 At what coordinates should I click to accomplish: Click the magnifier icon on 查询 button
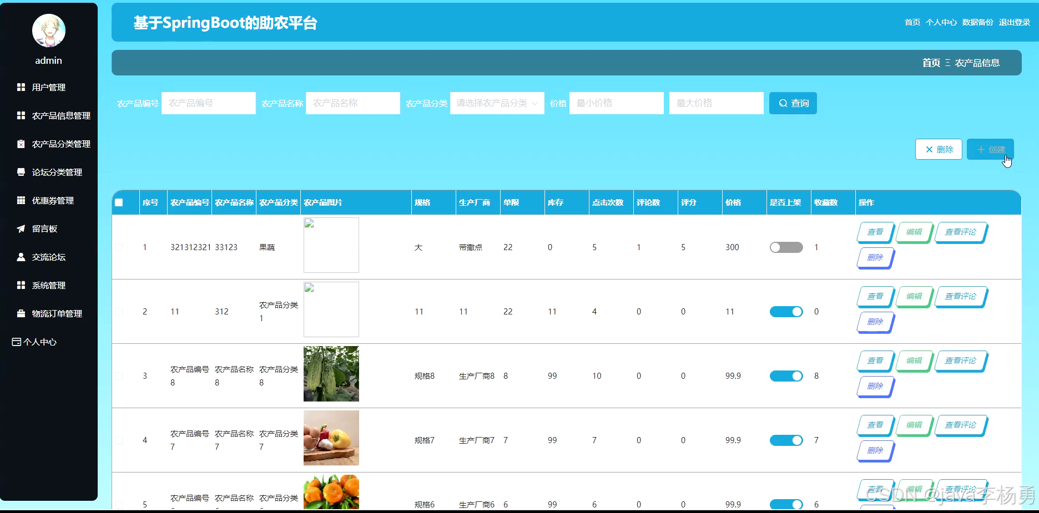point(783,103)
